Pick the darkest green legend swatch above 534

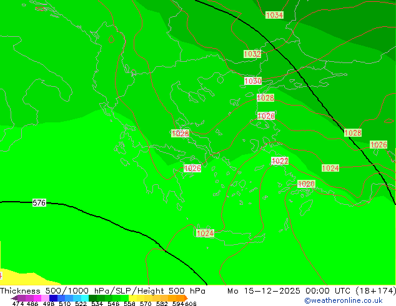pyautogui.click(x=92, y=298)
